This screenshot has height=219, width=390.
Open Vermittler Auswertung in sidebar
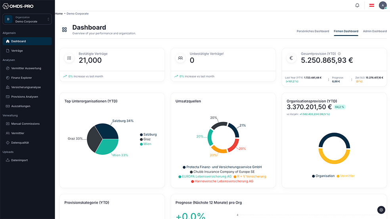point(26,68)
